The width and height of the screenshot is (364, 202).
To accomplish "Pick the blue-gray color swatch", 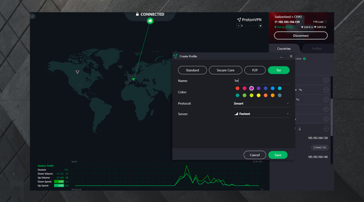I will tap(279, 95).
